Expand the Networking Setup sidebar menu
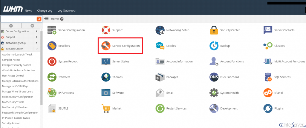 (x=37, y=43)
